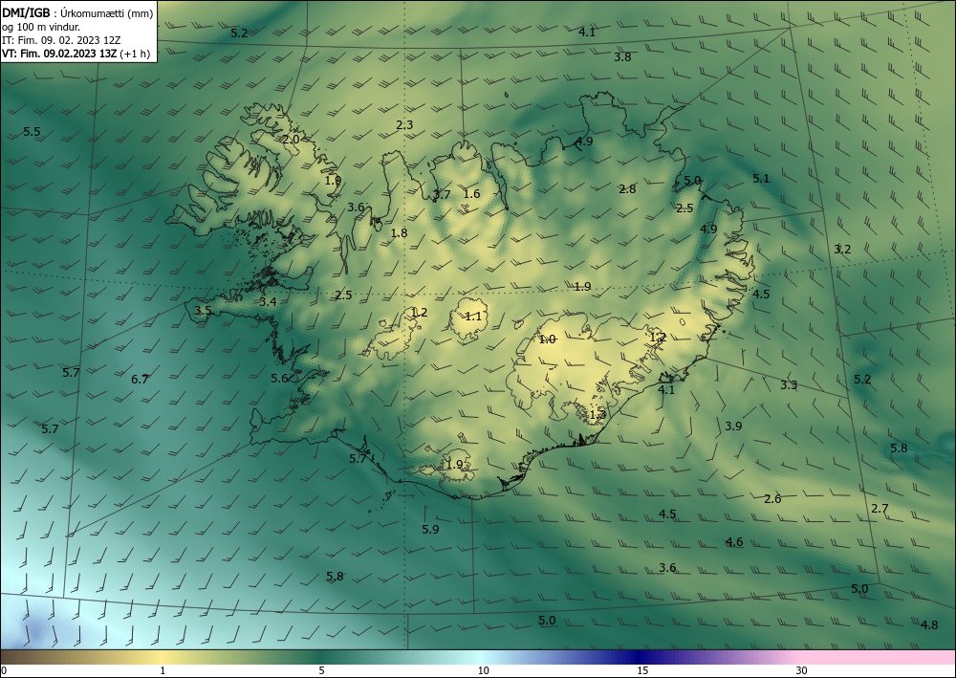This screenshot has width=956, height=678.
Task: Click the color scale tick label 1
Action: (x=163, y=671)
